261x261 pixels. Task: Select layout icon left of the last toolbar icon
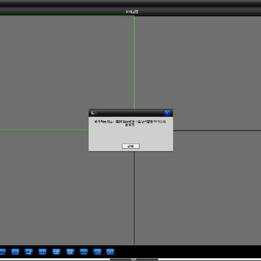click(97, 252)
